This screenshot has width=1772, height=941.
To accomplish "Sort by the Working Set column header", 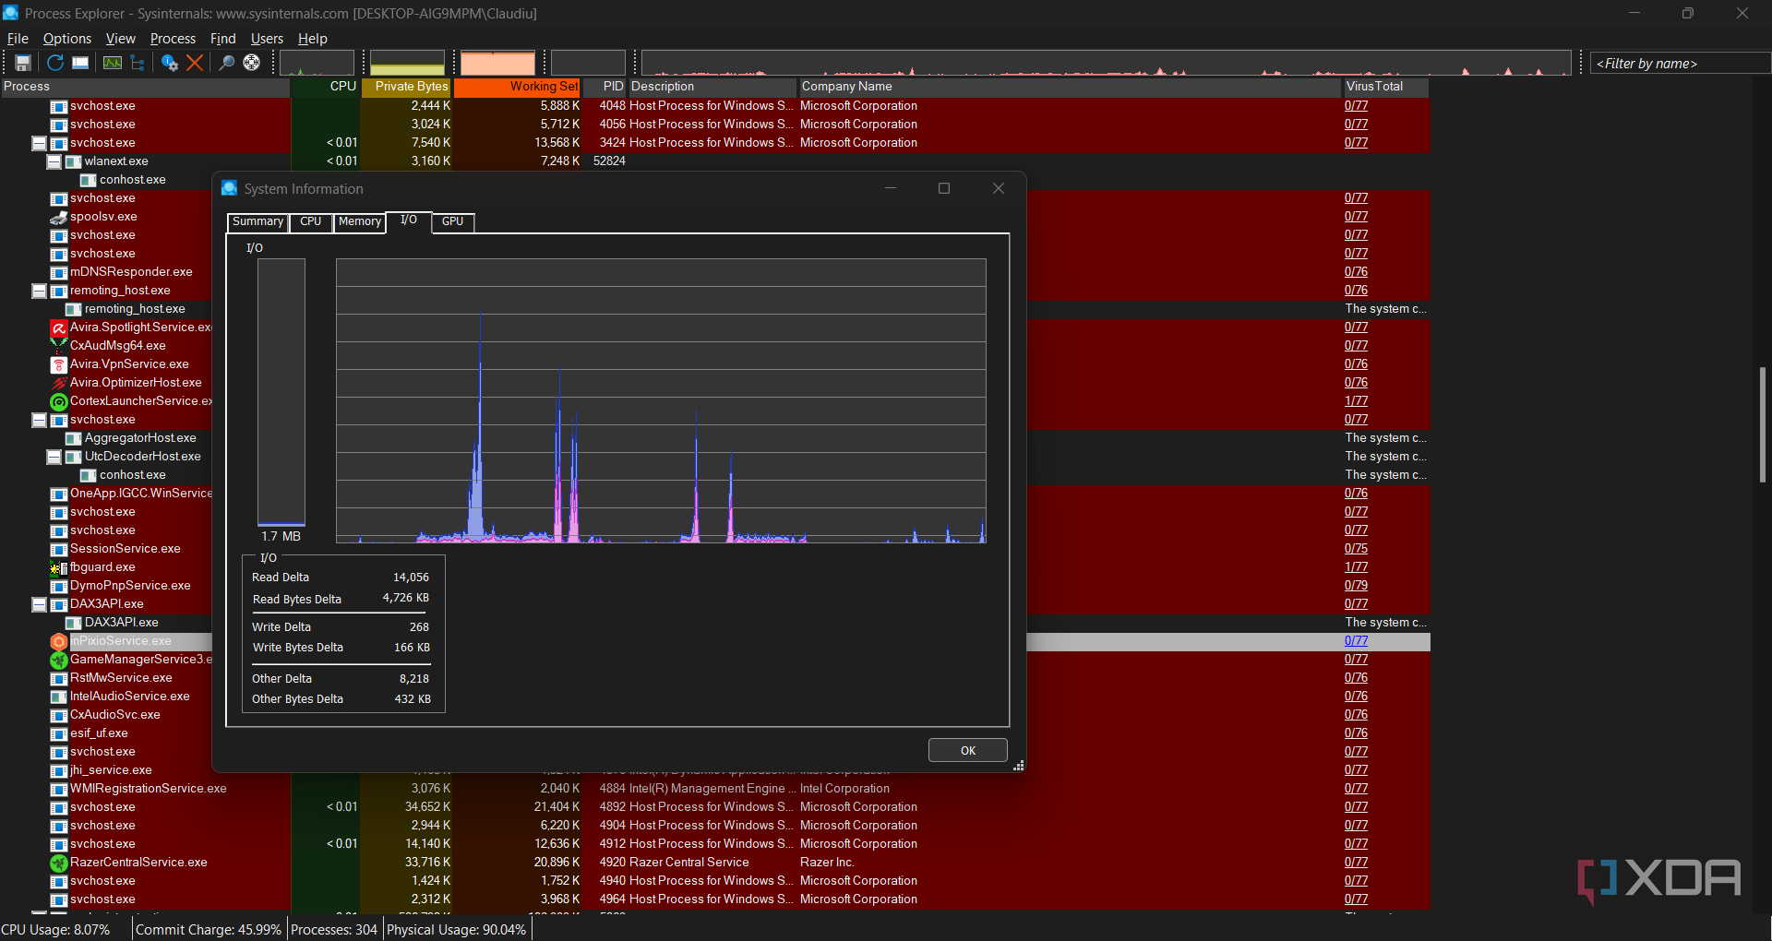I will (517, 87).
